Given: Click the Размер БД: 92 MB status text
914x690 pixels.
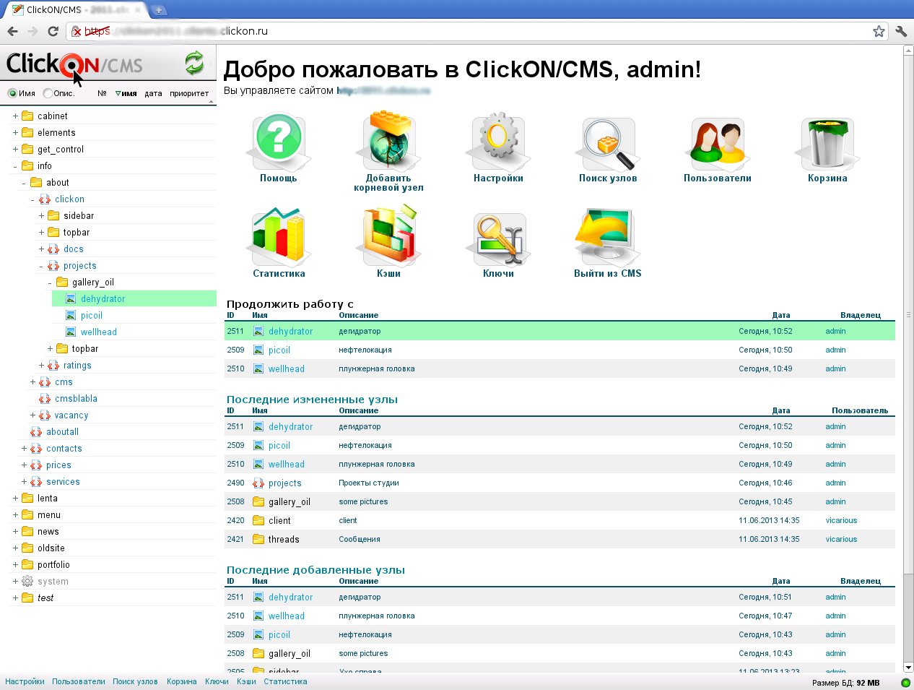Looking at the screenshot, I should [x=846, y=683].
